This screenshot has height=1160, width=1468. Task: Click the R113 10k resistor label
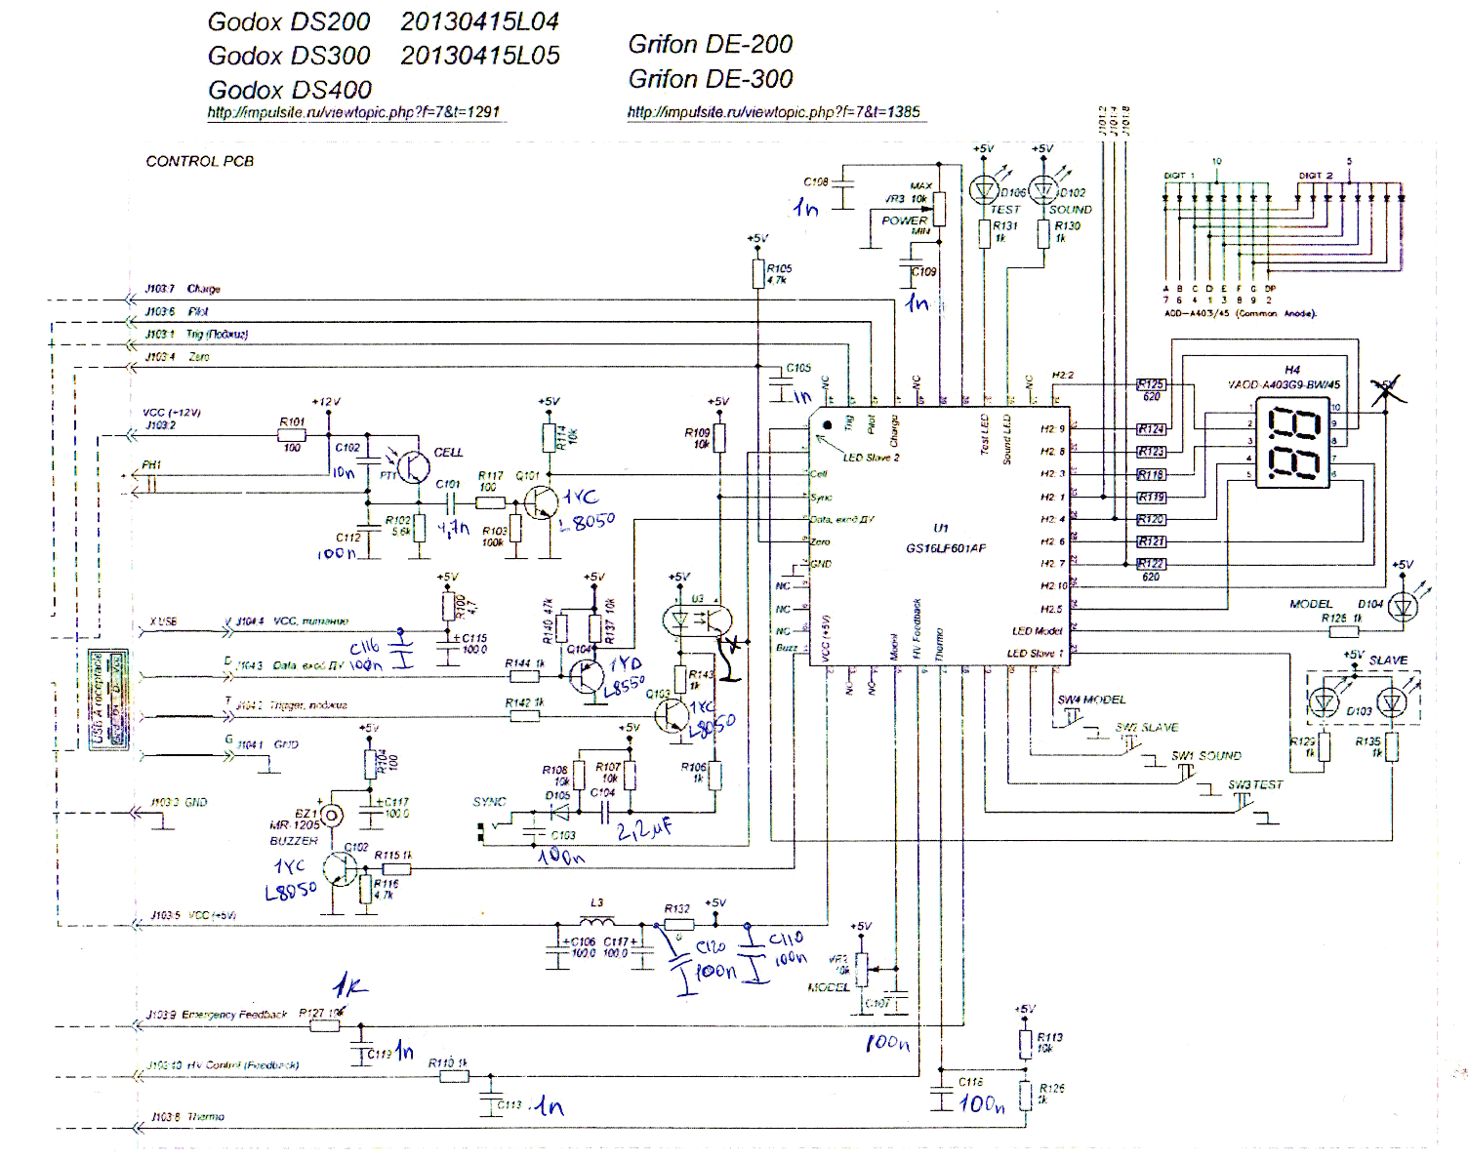(1050, 1043)
